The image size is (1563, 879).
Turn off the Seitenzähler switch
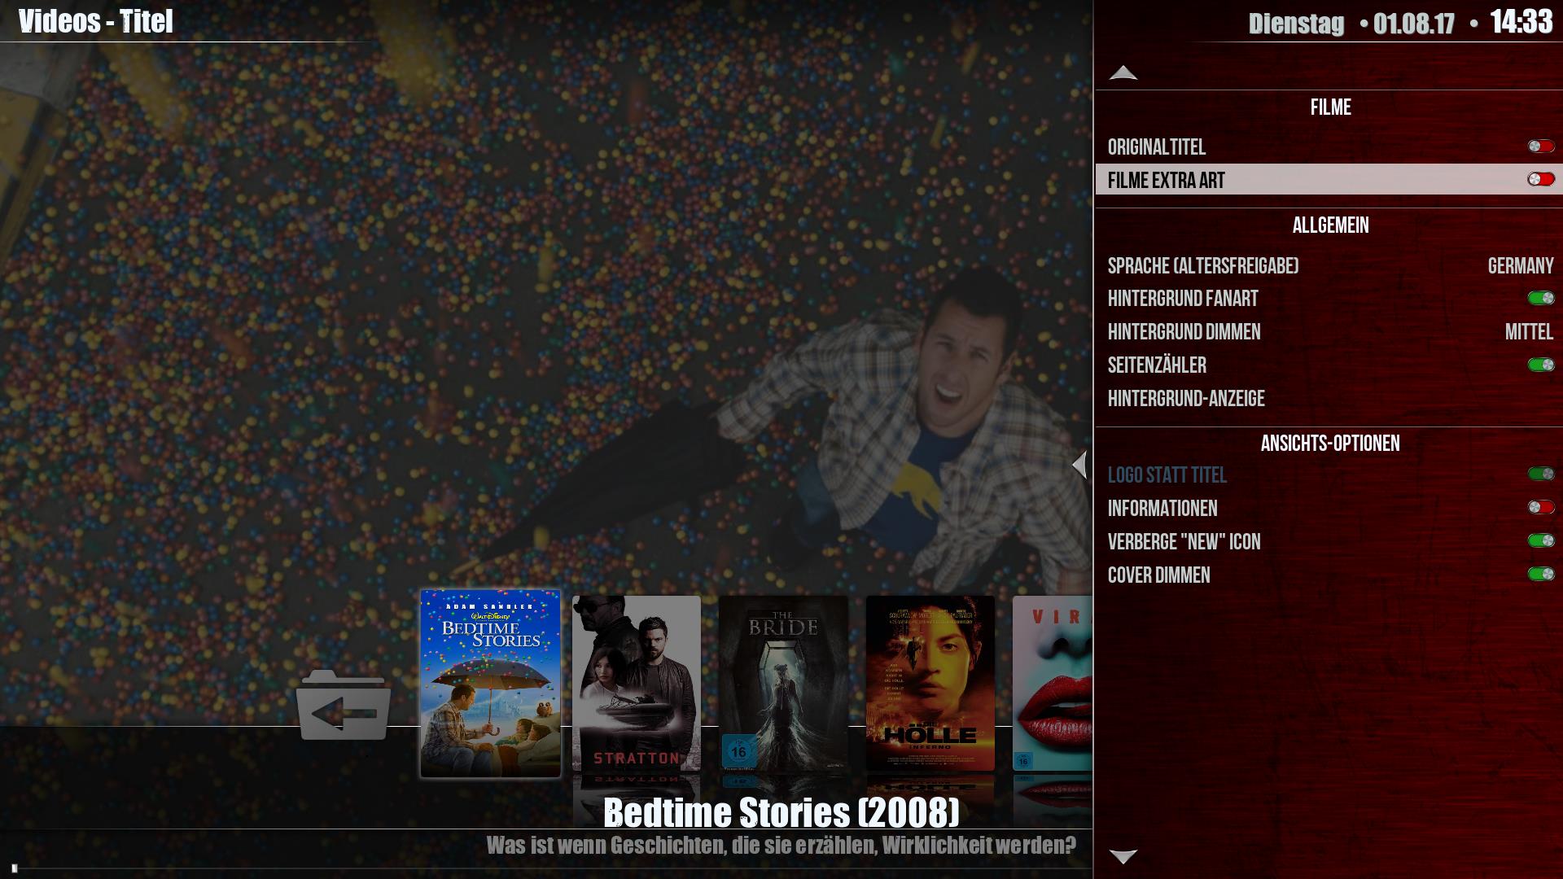1541,365
